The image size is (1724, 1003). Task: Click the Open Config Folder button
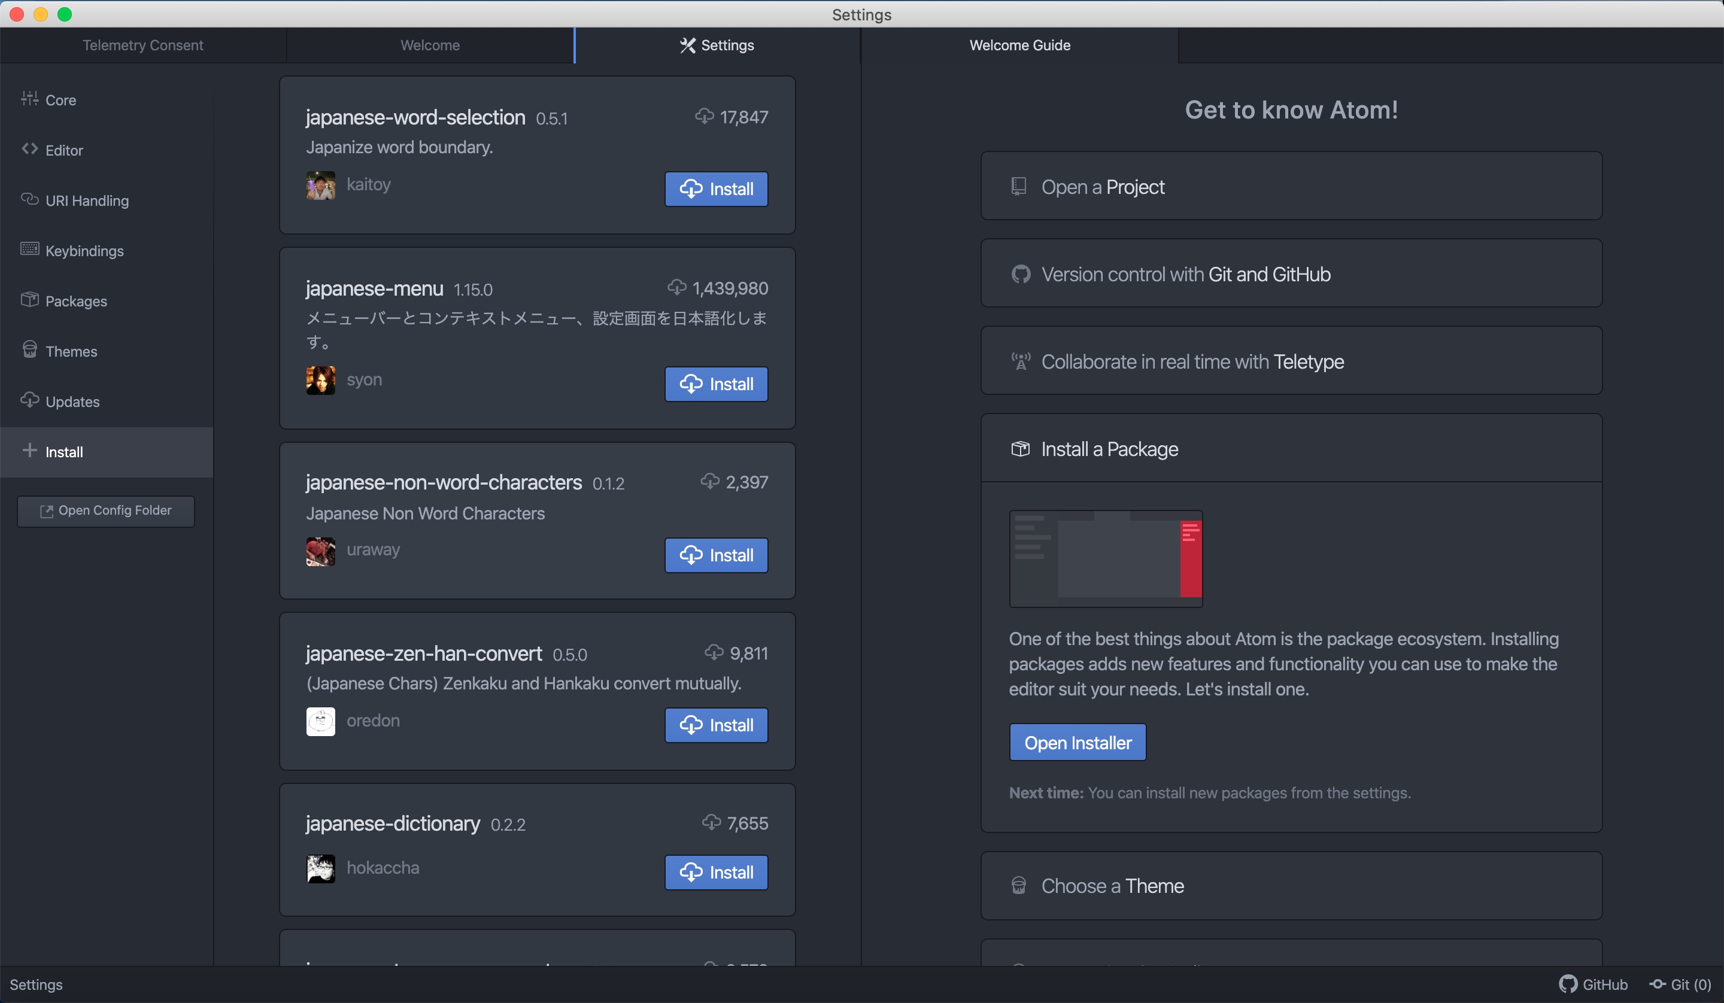[106, 511]
